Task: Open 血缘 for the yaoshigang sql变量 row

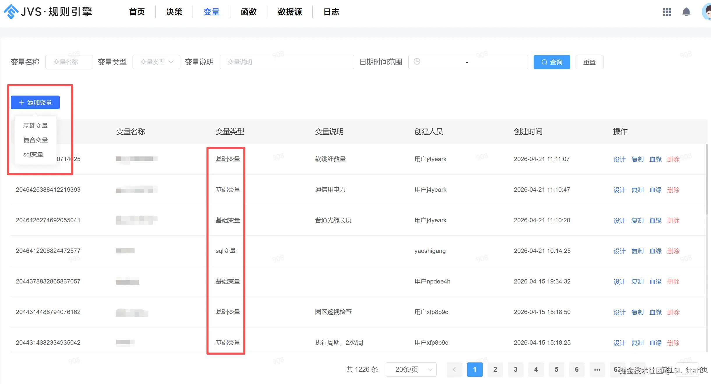Action: [x=655, y=251]
